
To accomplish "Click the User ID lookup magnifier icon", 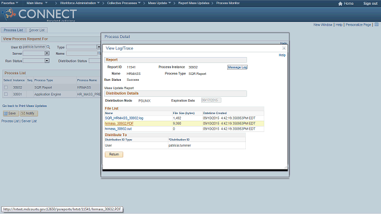I will pos(48,47).
